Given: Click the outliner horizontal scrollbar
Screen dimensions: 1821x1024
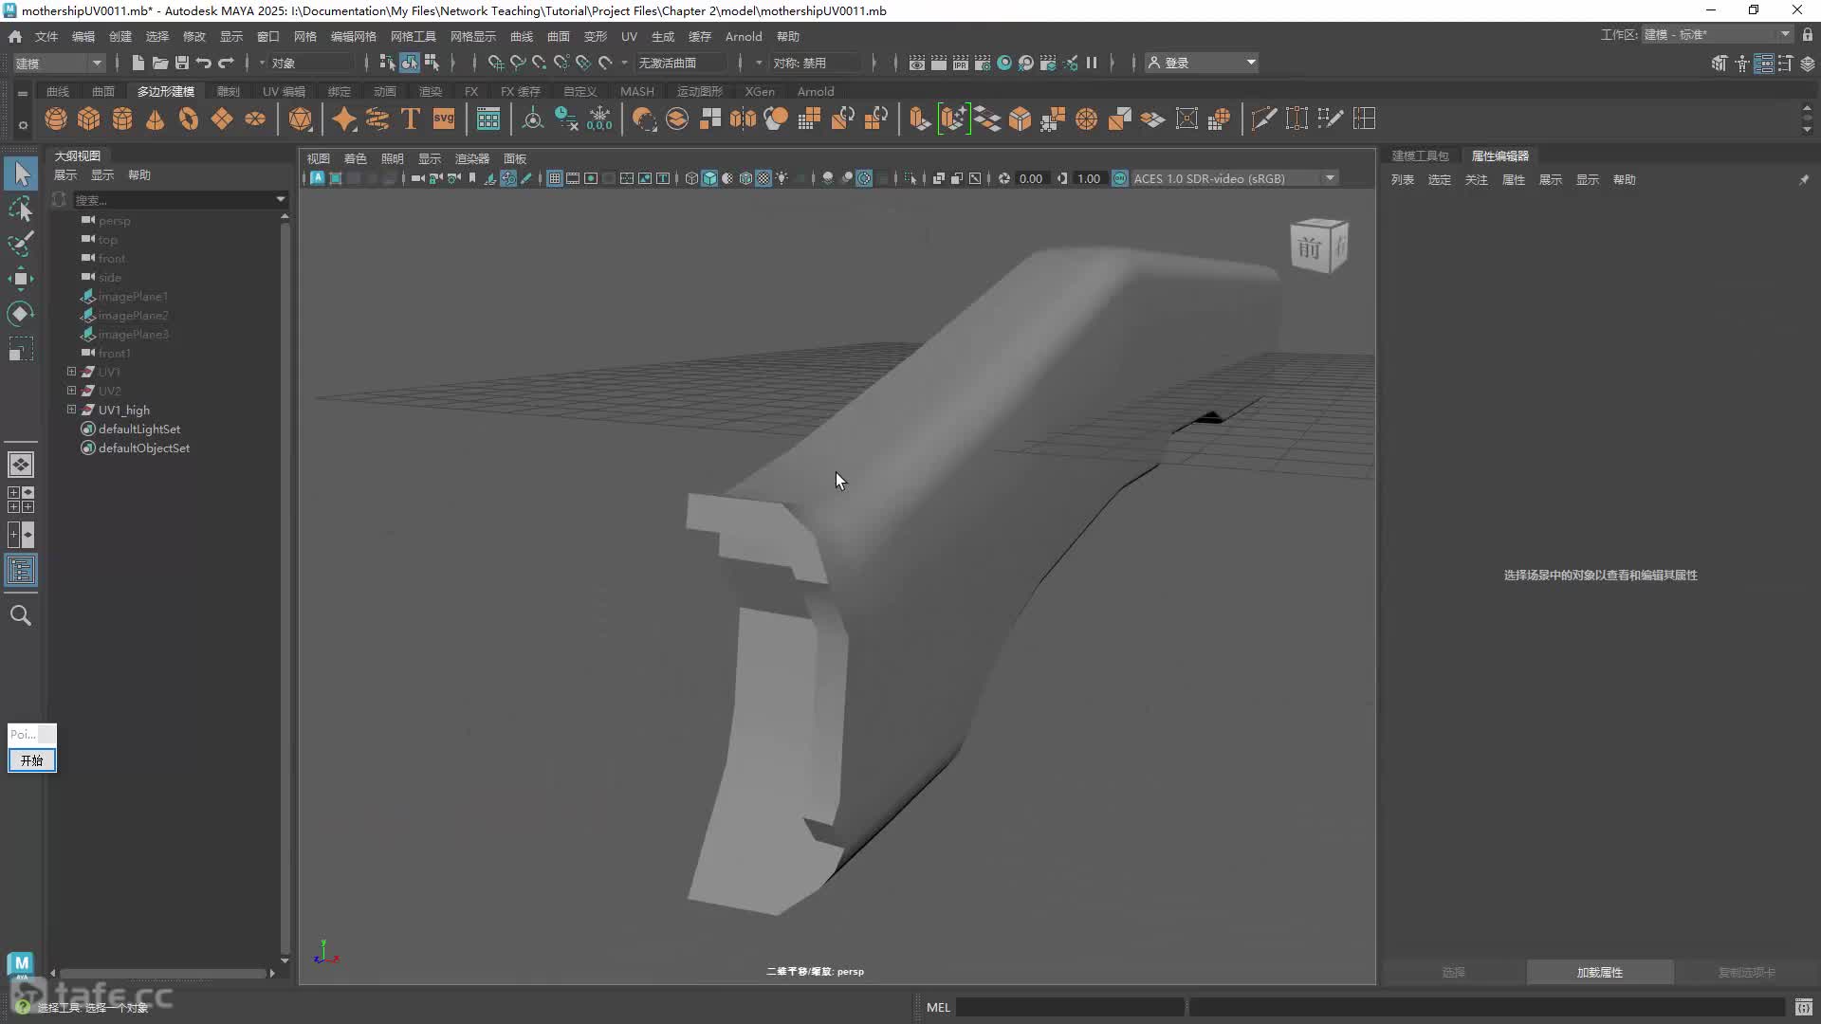Looking at the screenshot, I should (x=162, y=973).
